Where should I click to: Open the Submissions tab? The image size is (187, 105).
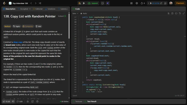(x=63, y=9)
